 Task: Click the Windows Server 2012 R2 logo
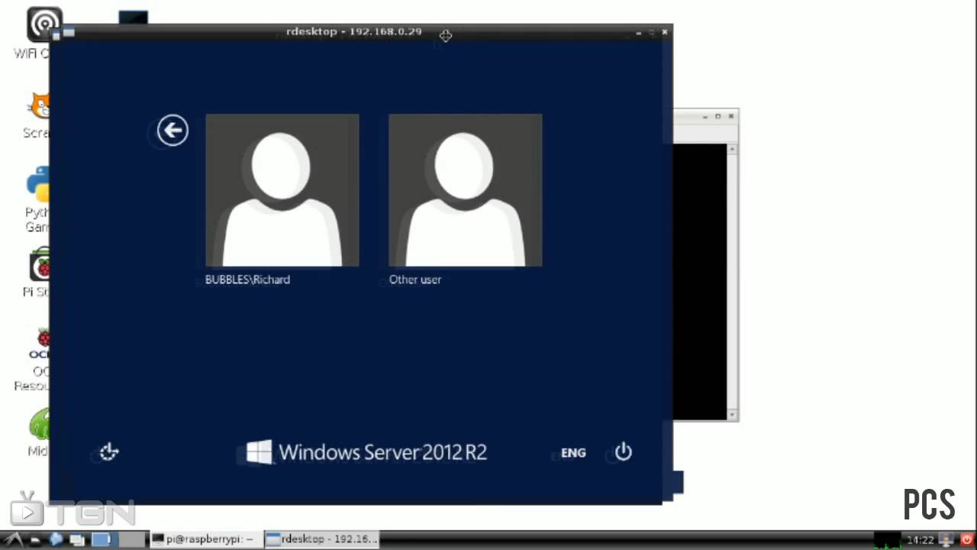pyautogui.click(x=366, y=451)
